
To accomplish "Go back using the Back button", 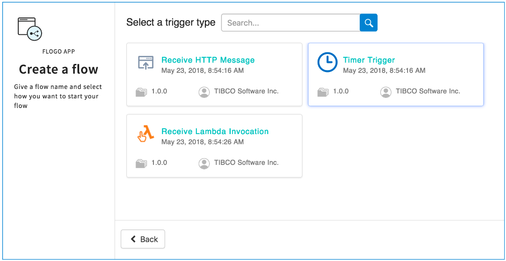I will [x=143, y=239].
